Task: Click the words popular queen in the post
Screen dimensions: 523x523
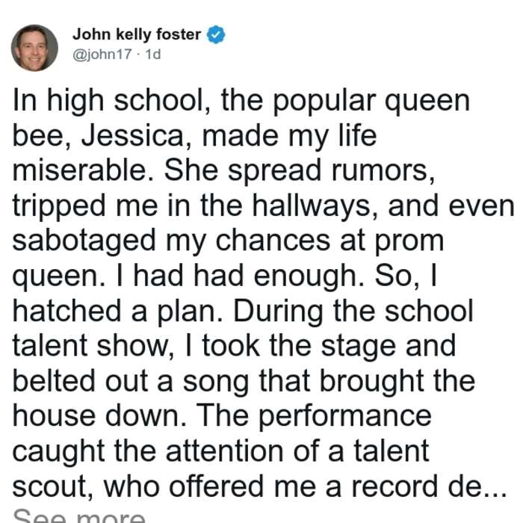Action: tap(371, 102)
